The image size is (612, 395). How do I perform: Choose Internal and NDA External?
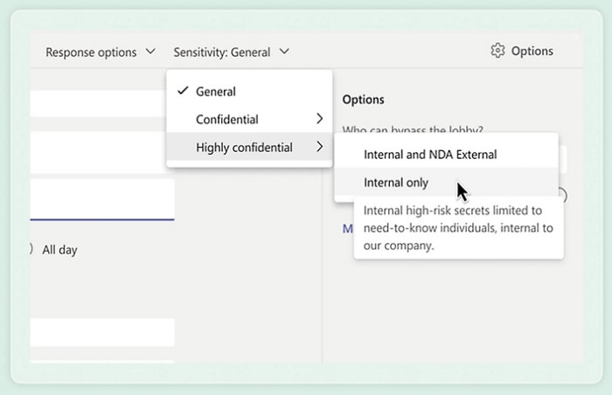pyautogui.click(x=446, y=154)
